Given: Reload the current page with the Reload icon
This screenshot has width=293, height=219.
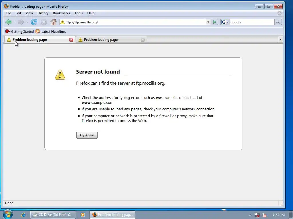Looking at the screenshot, I should coord(34,22).
